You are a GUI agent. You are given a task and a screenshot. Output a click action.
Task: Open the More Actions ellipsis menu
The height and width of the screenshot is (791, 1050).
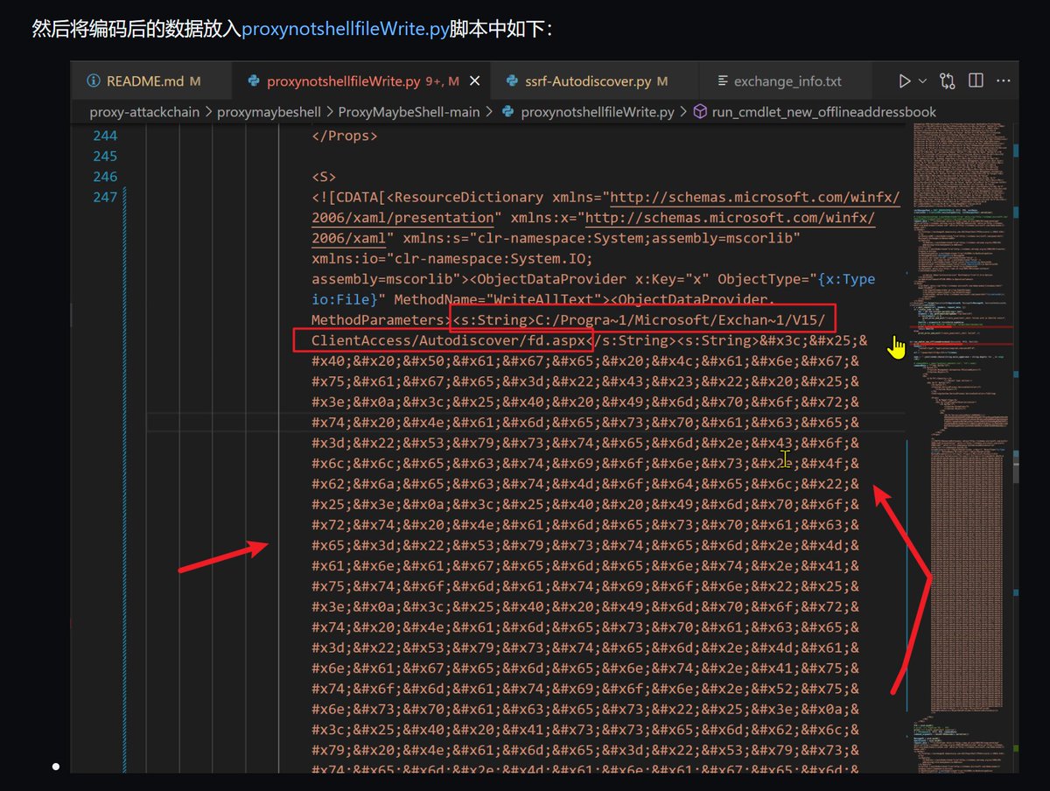pos(1003,81)
